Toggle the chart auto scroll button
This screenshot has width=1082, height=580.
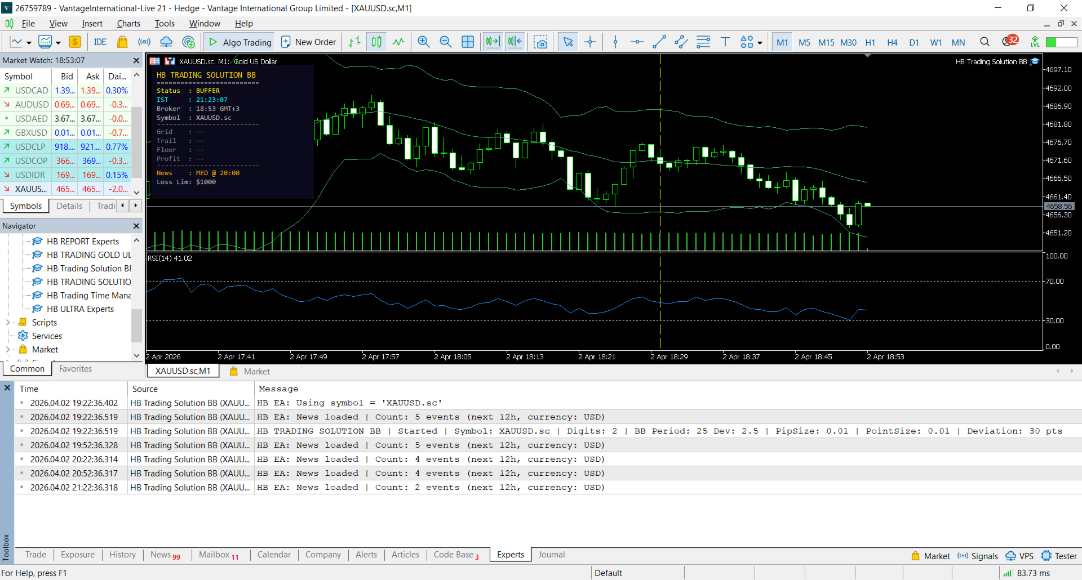pos(493,42)
